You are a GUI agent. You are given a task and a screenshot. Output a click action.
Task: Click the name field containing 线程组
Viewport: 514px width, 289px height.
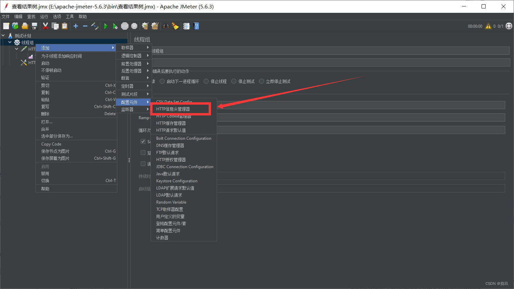click(x=330, y=51)
